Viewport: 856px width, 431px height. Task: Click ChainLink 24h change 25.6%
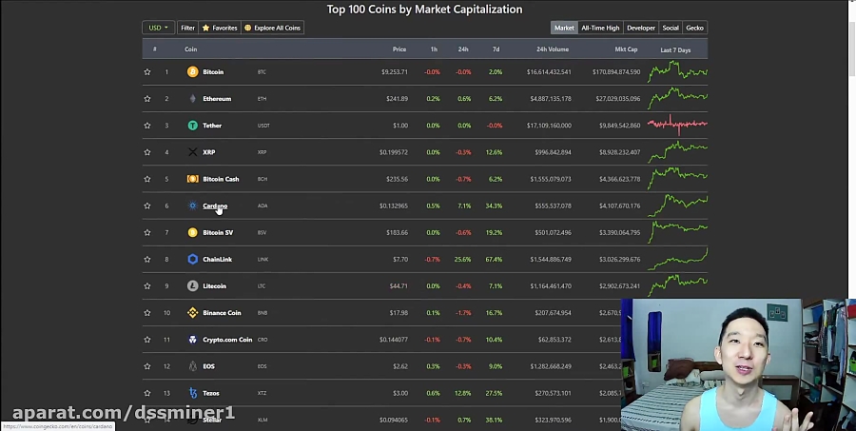click(462, 259)
